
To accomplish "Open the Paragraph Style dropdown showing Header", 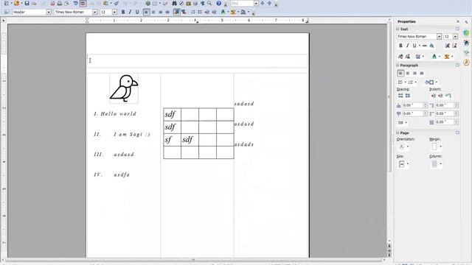I will 49,12.
